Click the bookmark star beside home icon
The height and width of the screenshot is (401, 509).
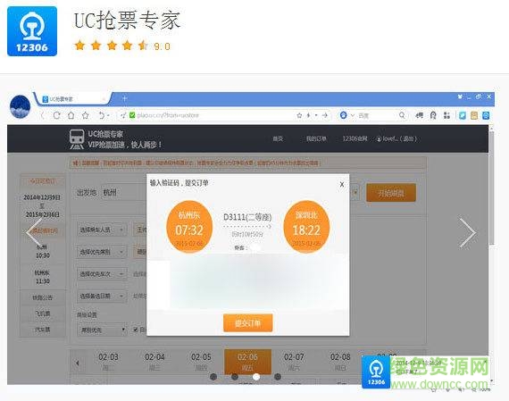[86, 115]
